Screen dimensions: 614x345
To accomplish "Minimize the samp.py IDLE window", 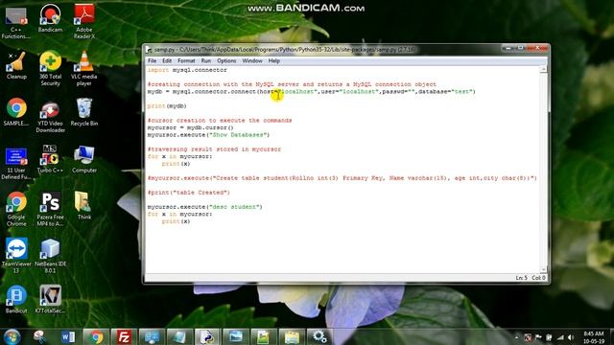I will click(x=508, y=48).
